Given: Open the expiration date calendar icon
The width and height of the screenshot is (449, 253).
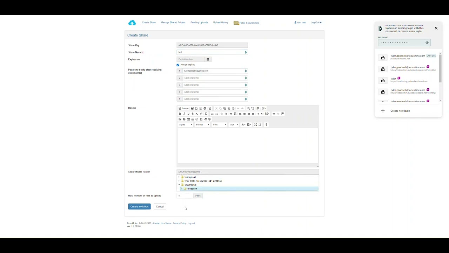Looking at the screenshot, I should (x=208, y=59).
